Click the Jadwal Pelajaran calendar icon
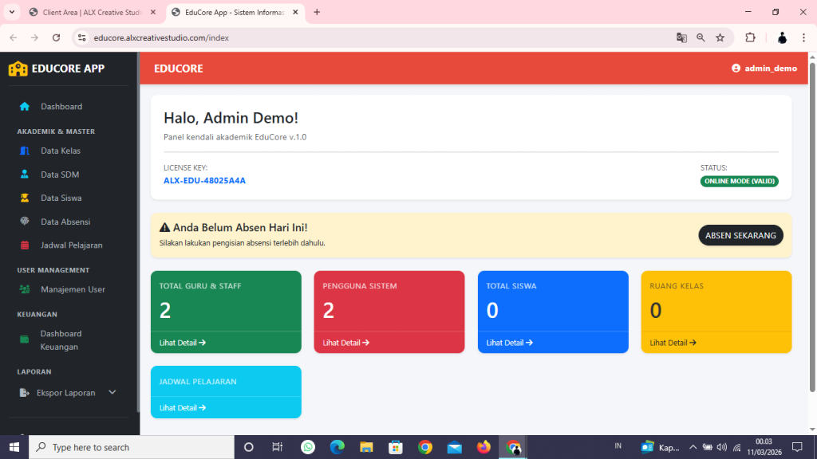 click(25, 245)
